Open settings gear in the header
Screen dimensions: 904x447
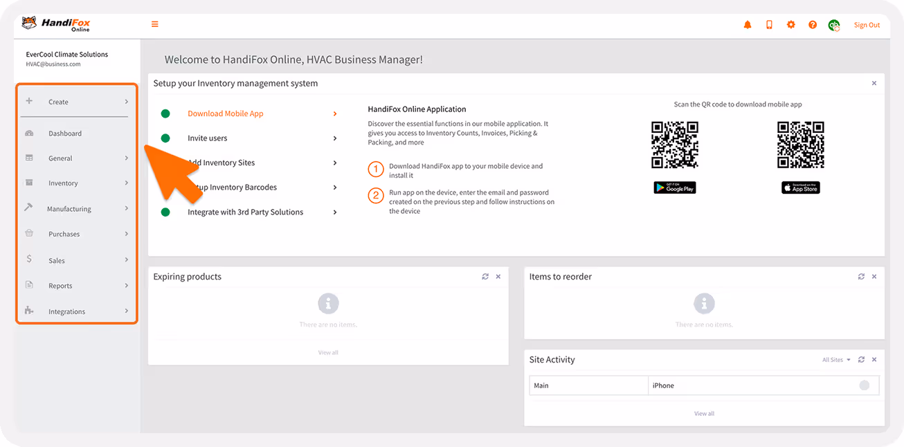click(791, 25)
